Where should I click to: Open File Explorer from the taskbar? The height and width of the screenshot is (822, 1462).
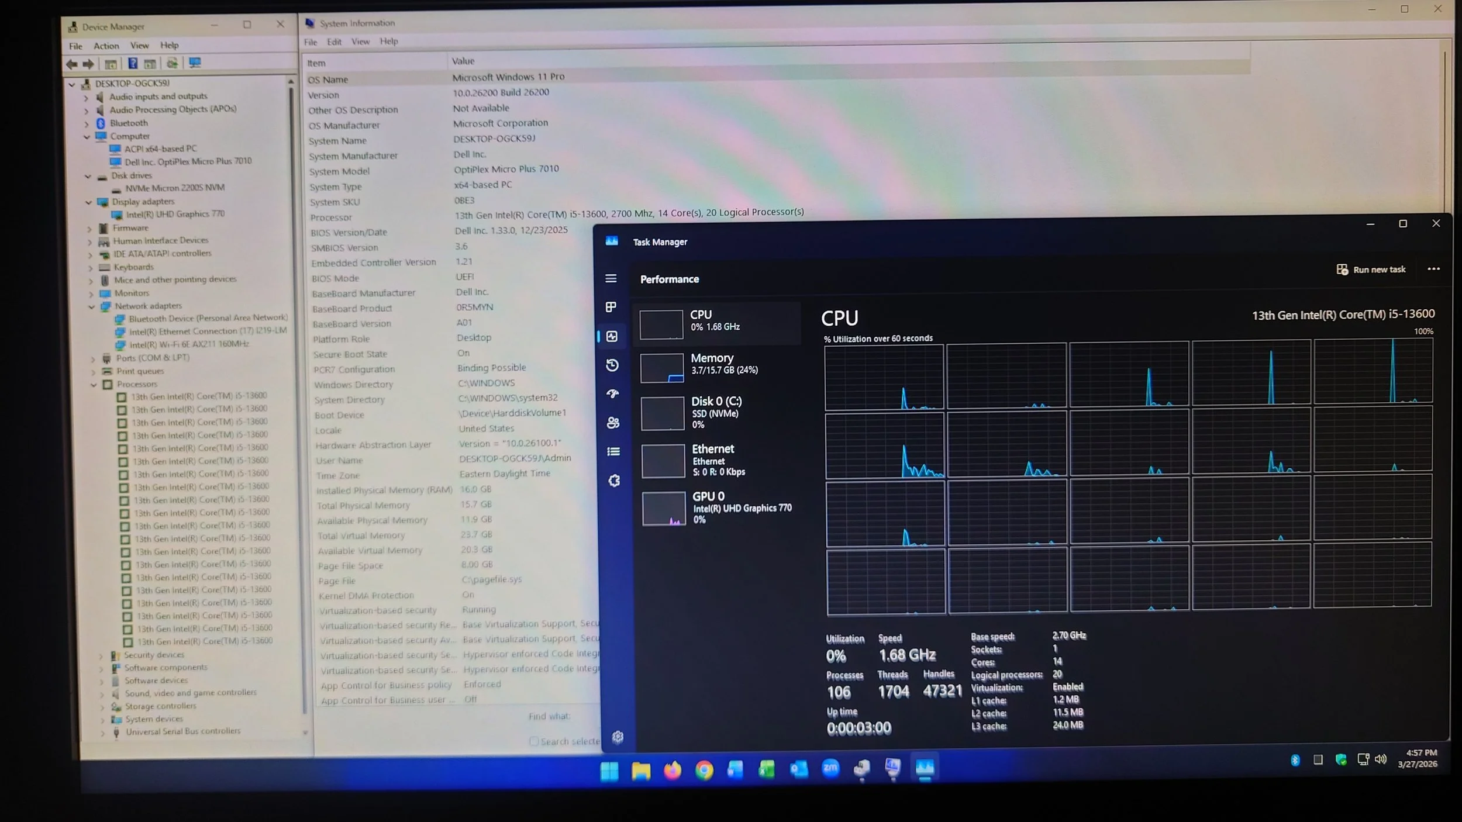point(641,771)
